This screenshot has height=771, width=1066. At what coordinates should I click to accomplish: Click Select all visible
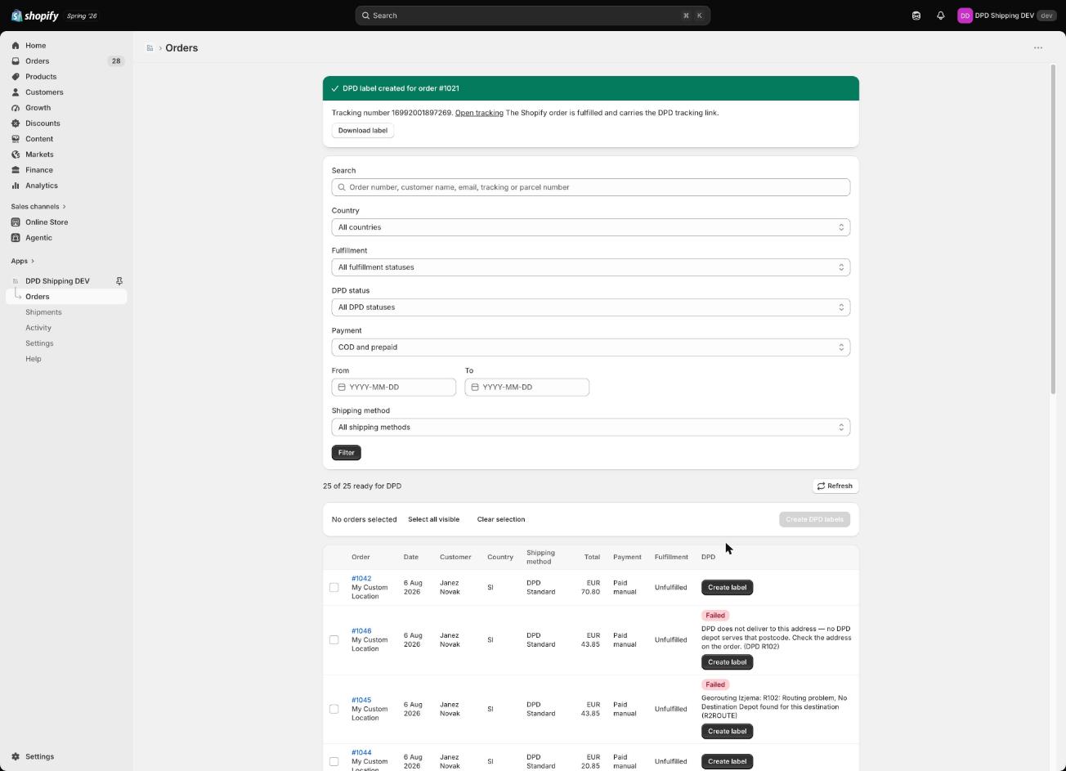pyautogui.click(x=433, y=520)
